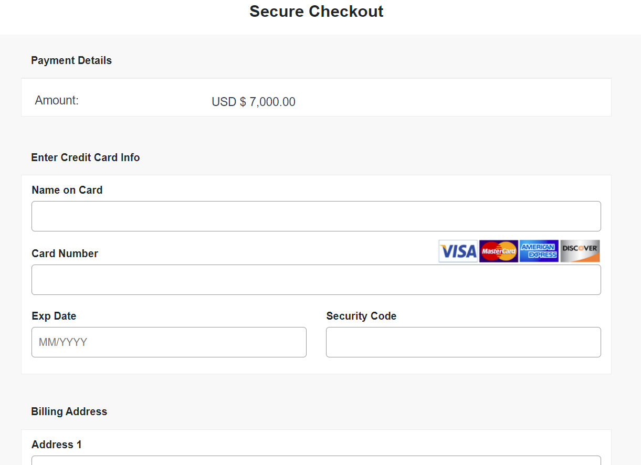Image resolution: width=641 pixels, height=465 pixels.
Task: Click the "Amount:" label
Action: click(57, 100)
